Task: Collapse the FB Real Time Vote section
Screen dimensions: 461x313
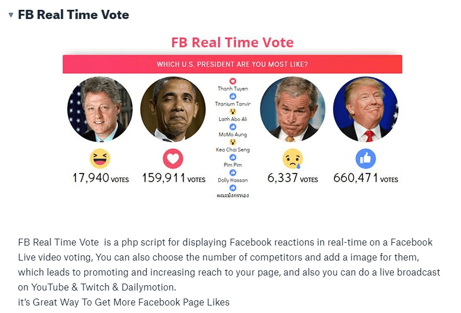Action: click(10, 15)
